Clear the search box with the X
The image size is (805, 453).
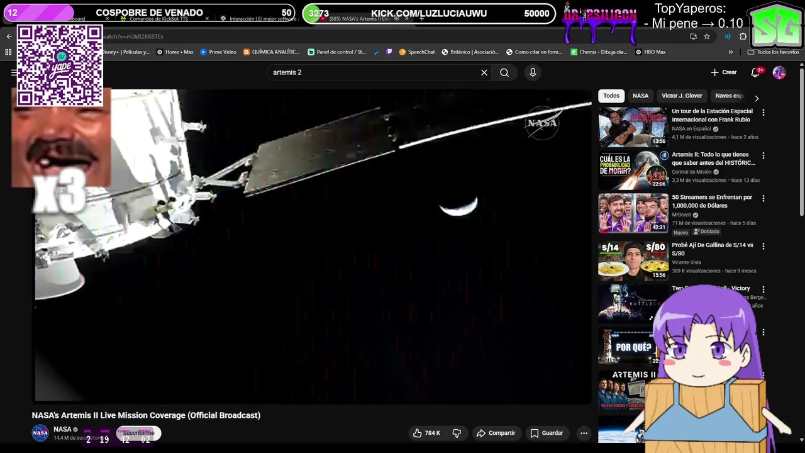pos(484,72)
